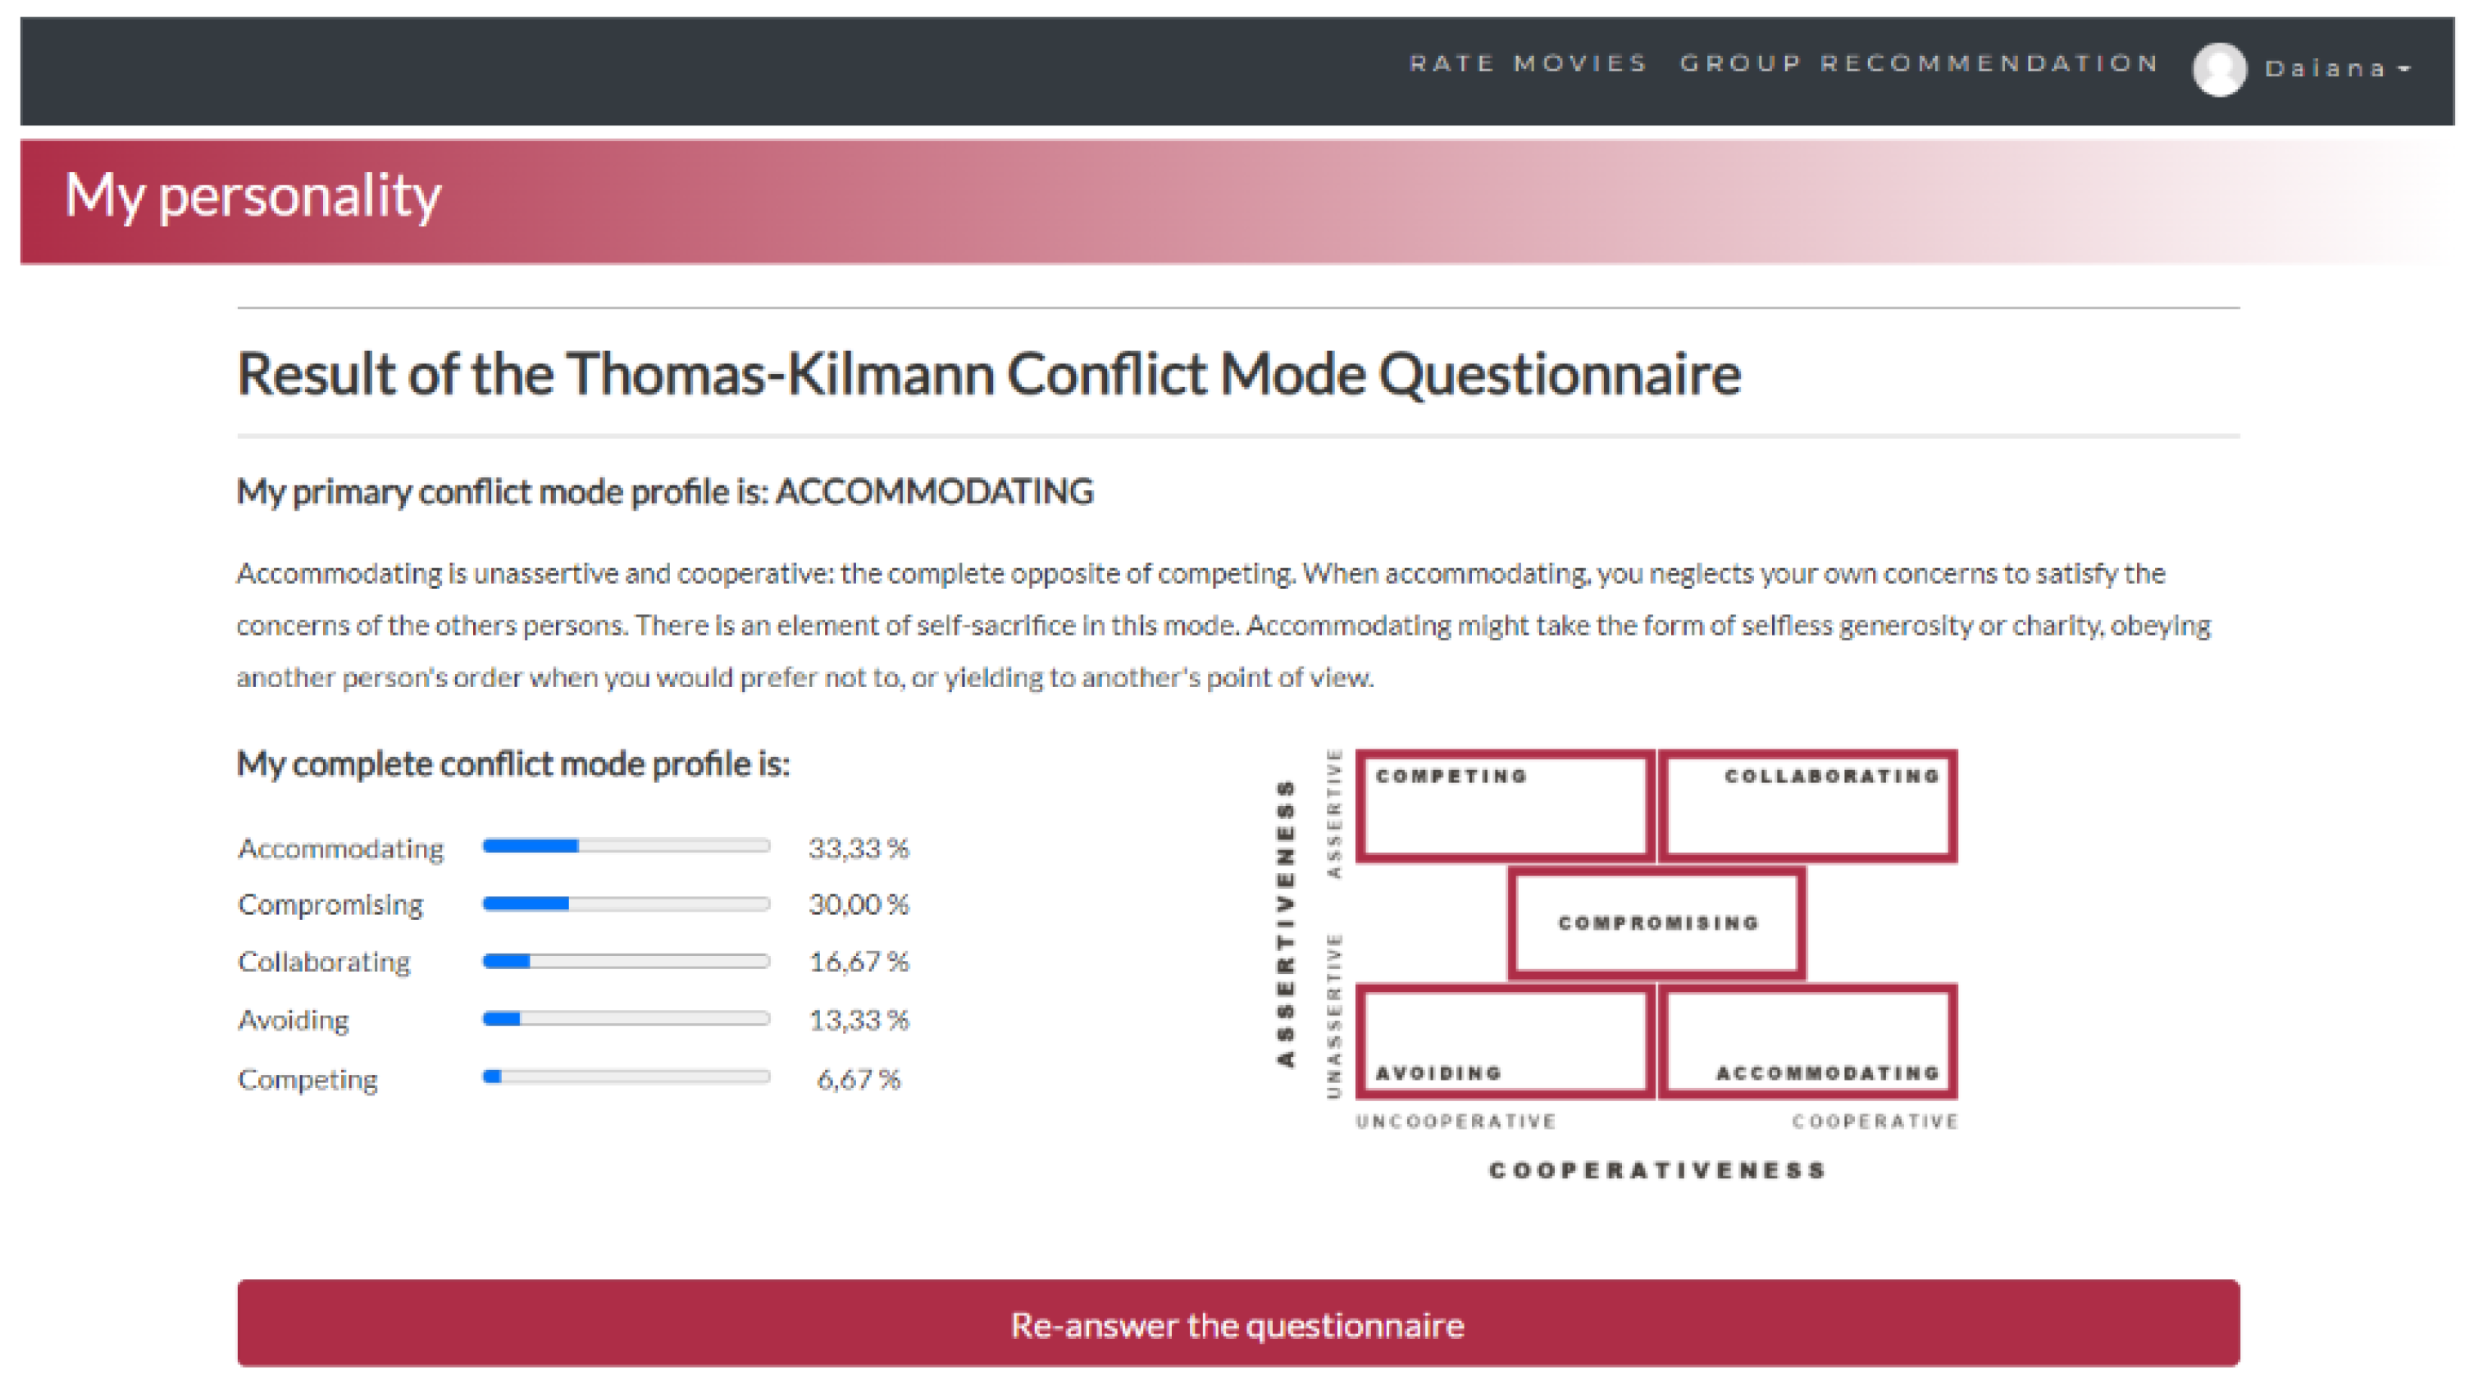Click the Cooperativeness axis label
The height and width of the screenshot is (1384, 2474).
click(x=1656, y=1171)
